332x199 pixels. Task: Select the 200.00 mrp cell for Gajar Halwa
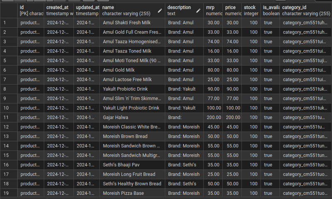213,117
